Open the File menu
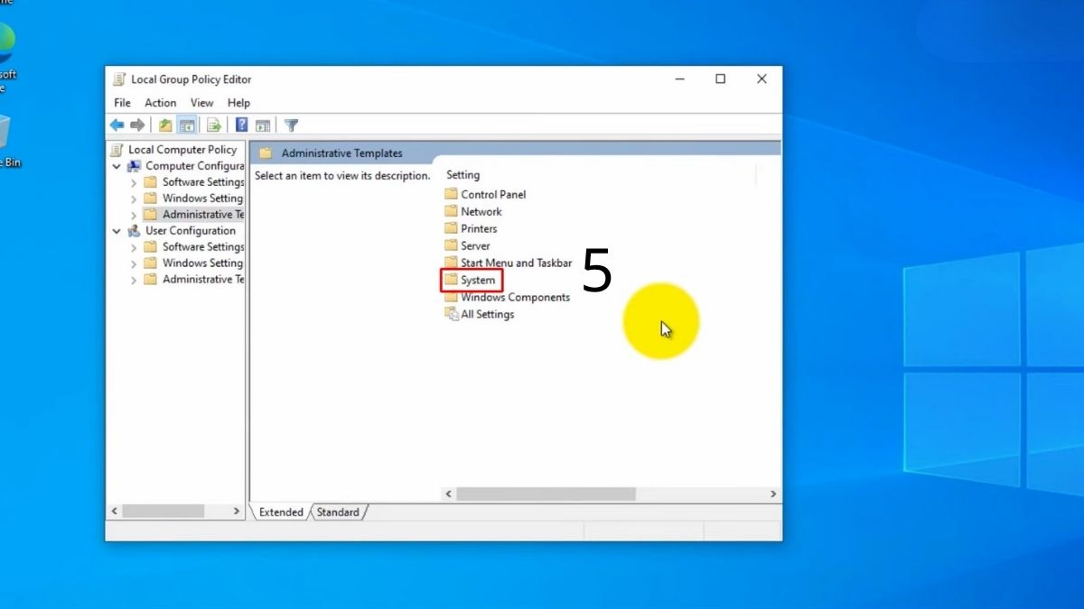The image size is (1084, 609). click(122, 103)
